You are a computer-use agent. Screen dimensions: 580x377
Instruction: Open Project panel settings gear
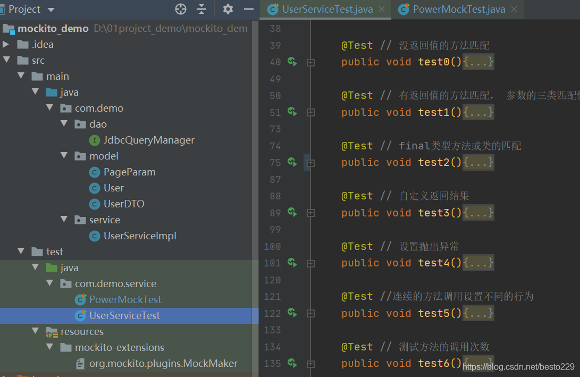(x=228, y=9)
